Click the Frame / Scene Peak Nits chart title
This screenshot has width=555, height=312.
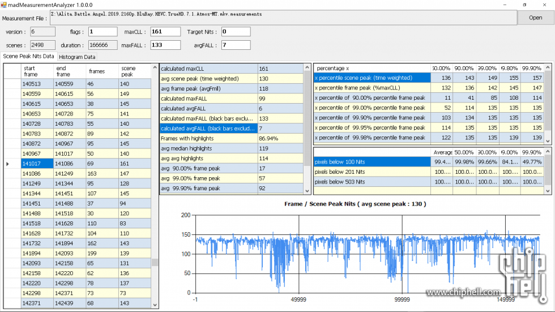[355, 204]
